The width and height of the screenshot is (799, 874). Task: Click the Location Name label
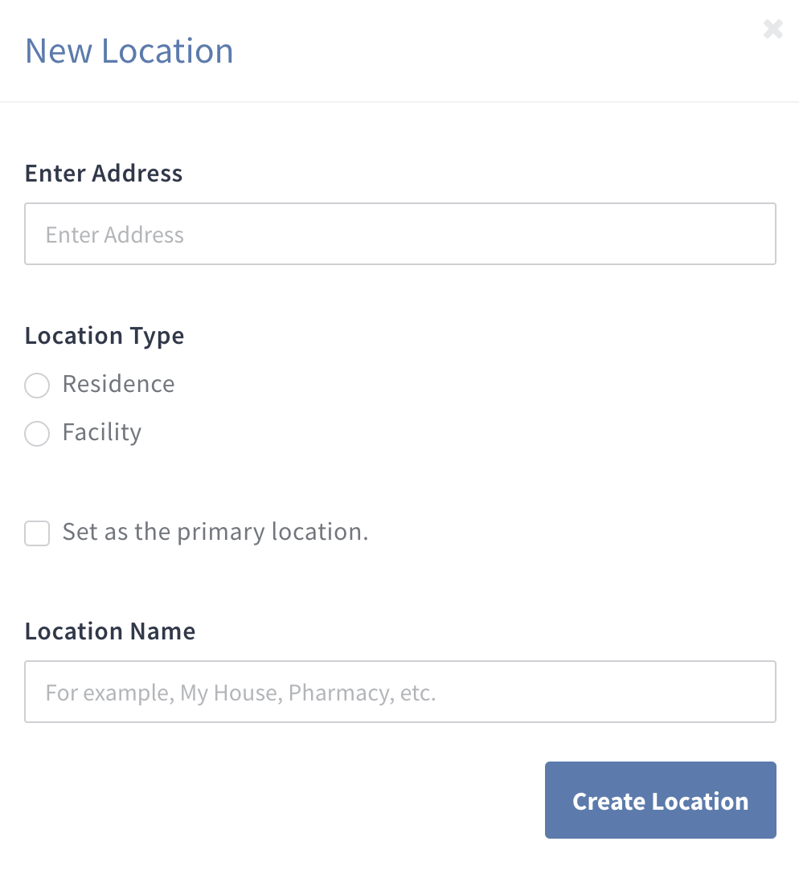click(110, 631)
